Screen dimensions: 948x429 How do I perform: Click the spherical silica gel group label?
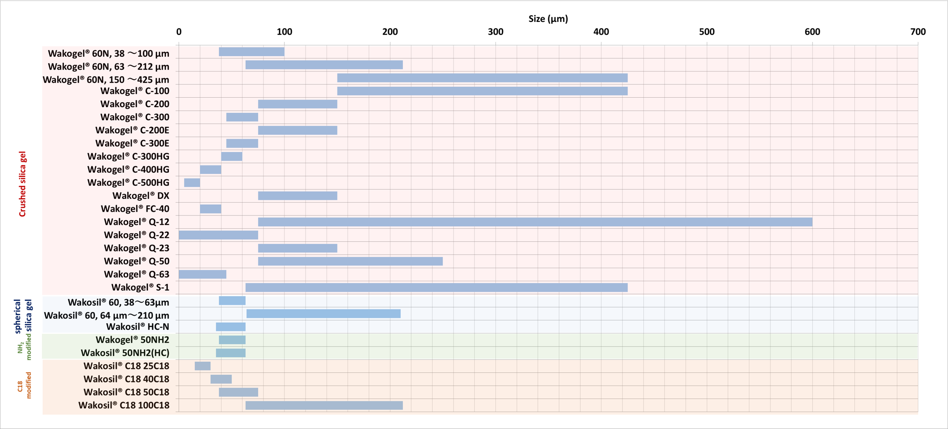(23, 316)
